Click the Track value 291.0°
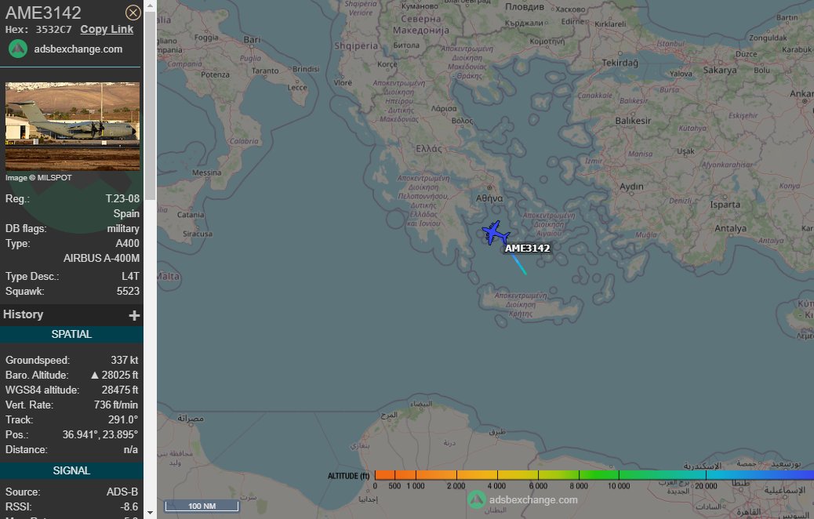This screenshot has height=519, width=814. click(x=122, y=420)
